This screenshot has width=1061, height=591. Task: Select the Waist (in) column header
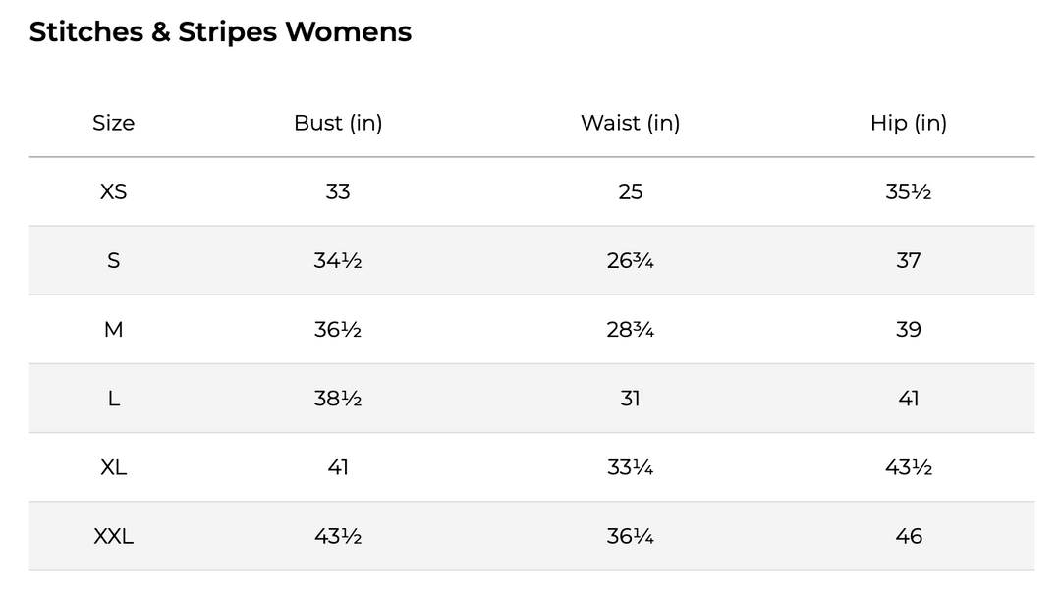point(630,123)
